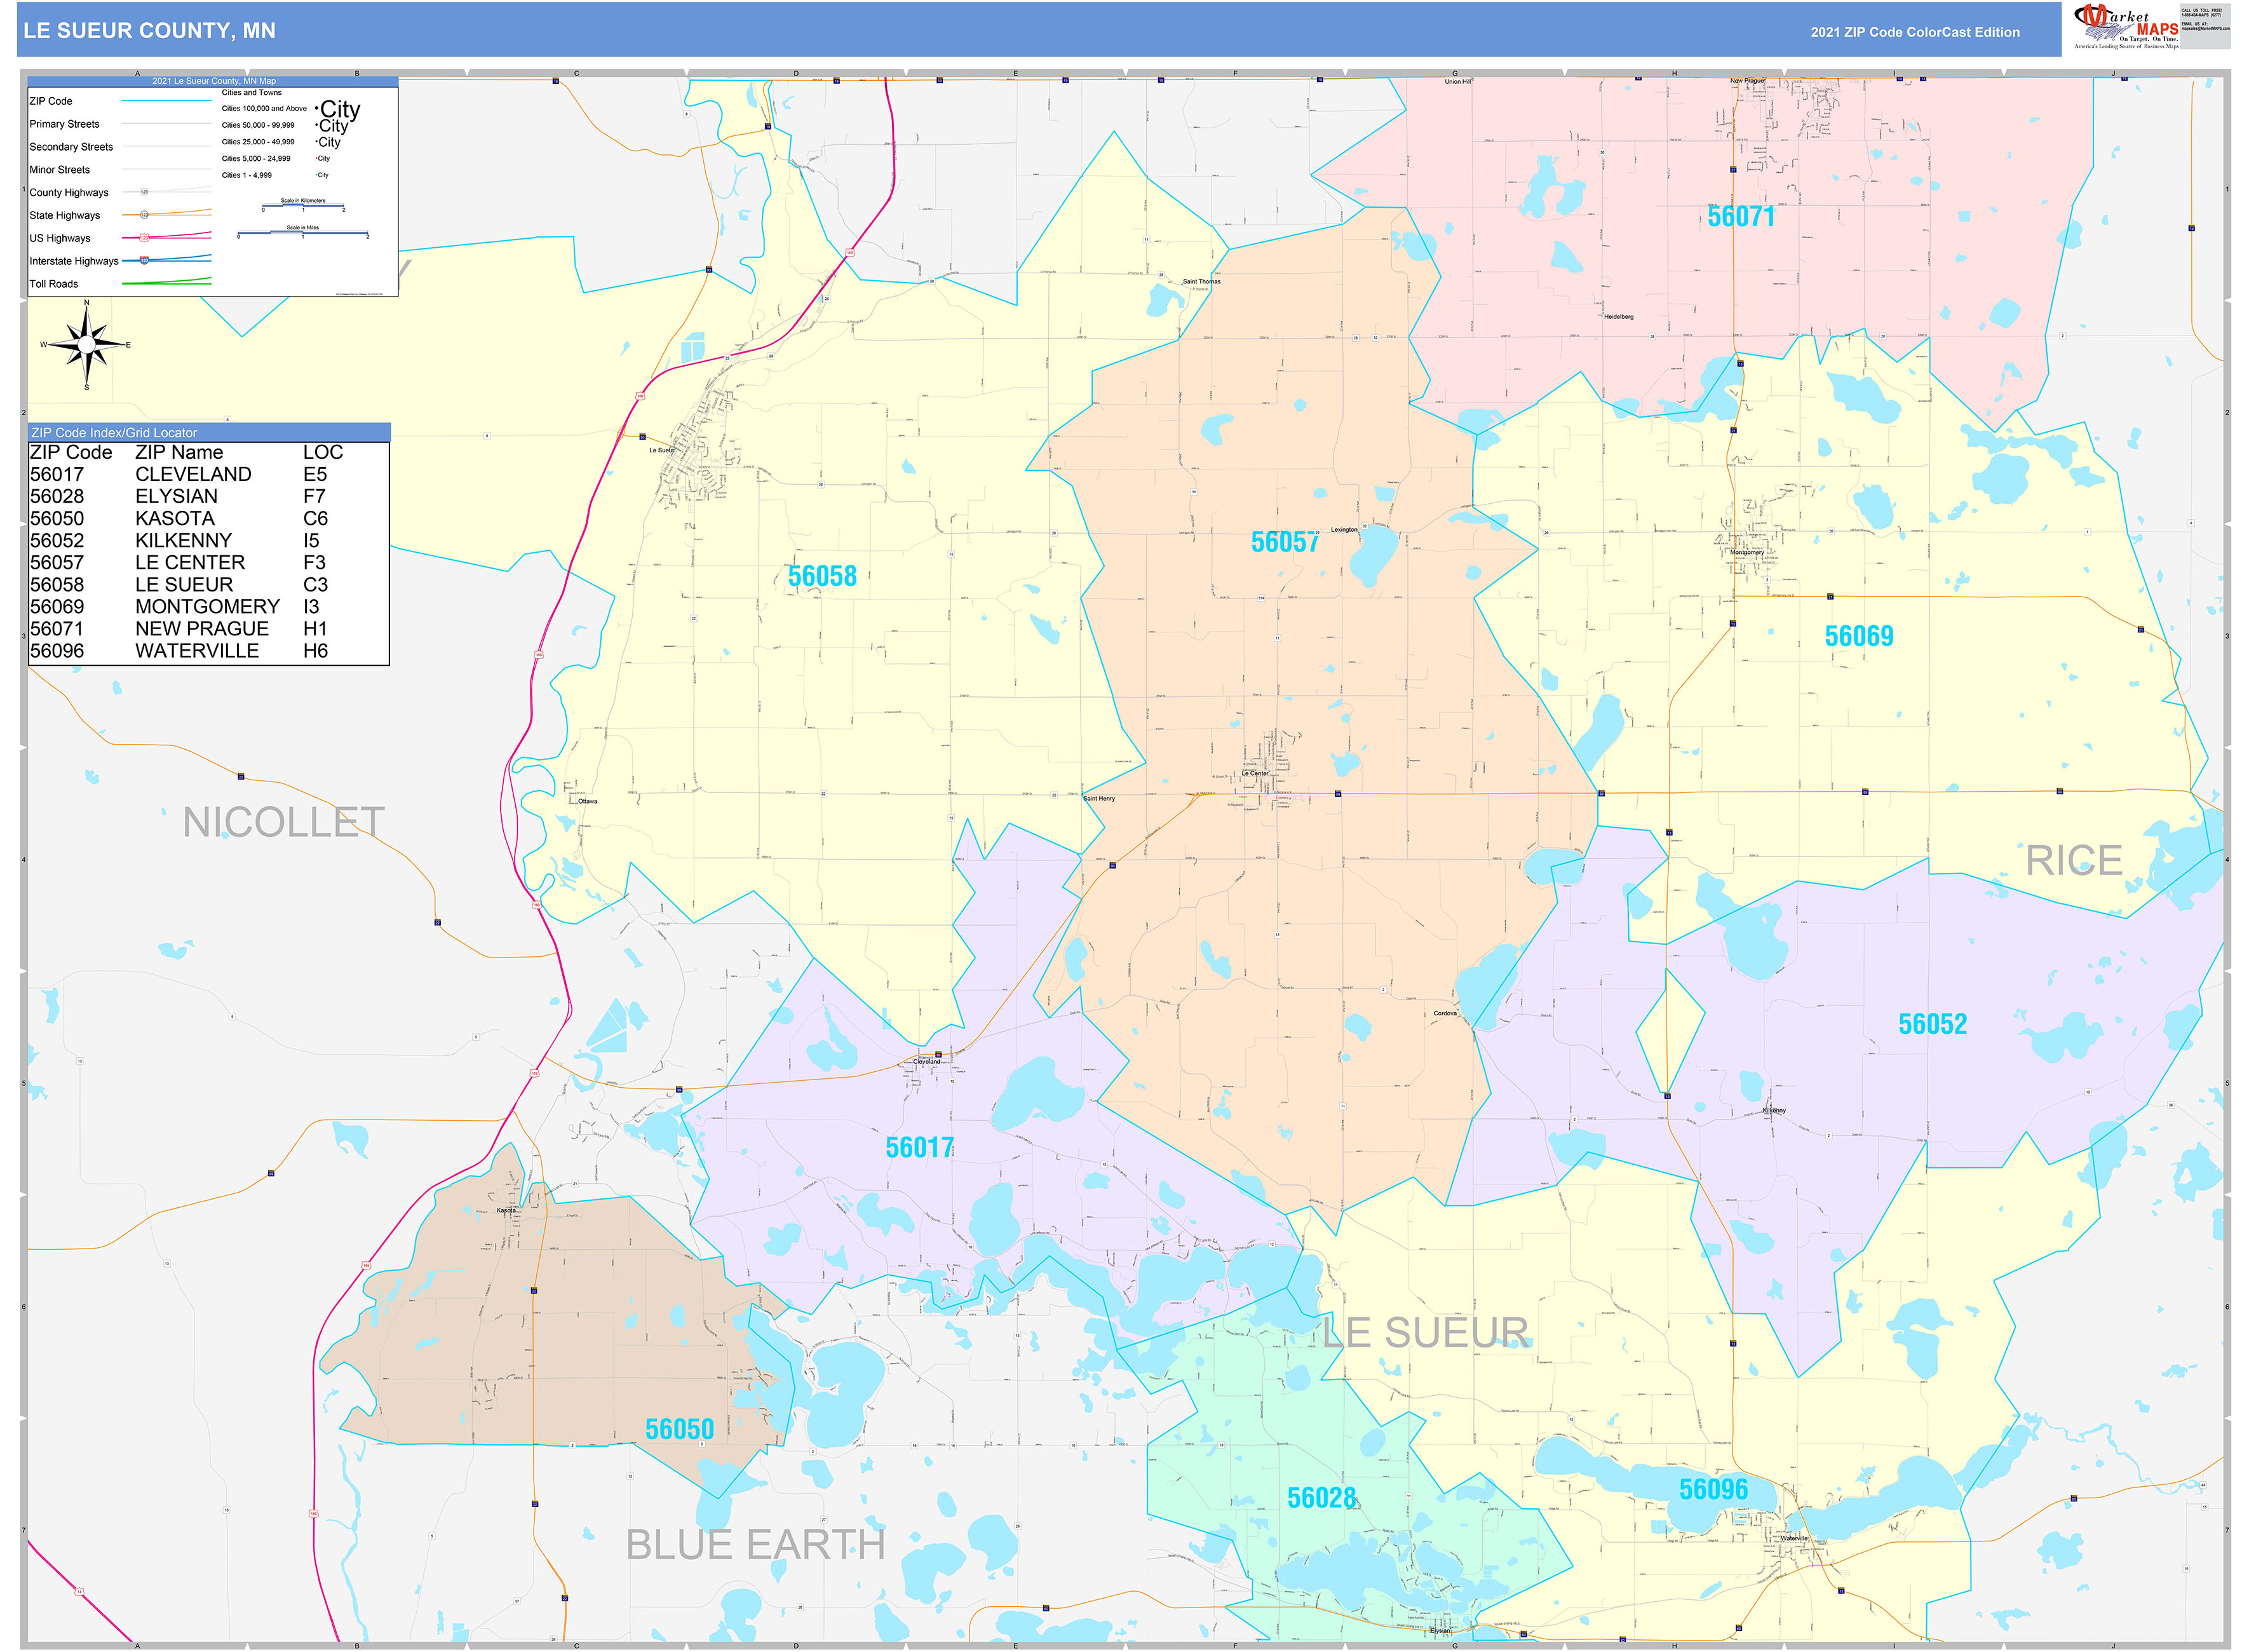Viewport: 2242px width, 1652px height.
Task: Select the State Highways circle symbol in legend
Action: click(145, 215)
